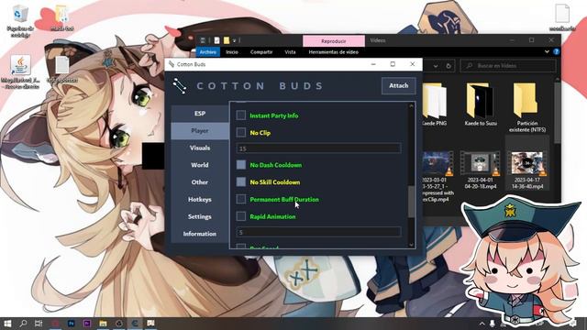
Task: Click the Cotton Buds options scrollbar thumb
Action: (411, 202)
